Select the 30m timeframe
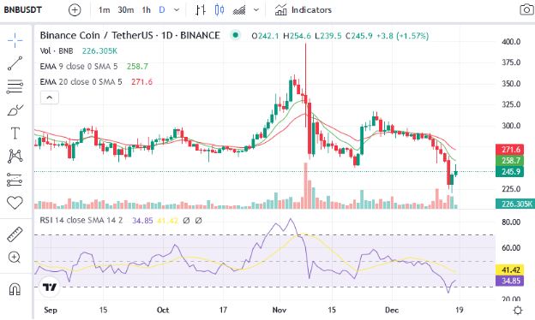 [x=125, y=10]
